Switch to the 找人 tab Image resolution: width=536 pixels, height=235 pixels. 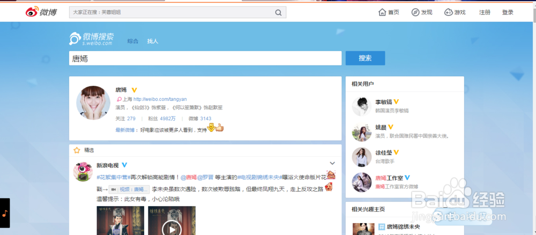click(x=152, y=41)
